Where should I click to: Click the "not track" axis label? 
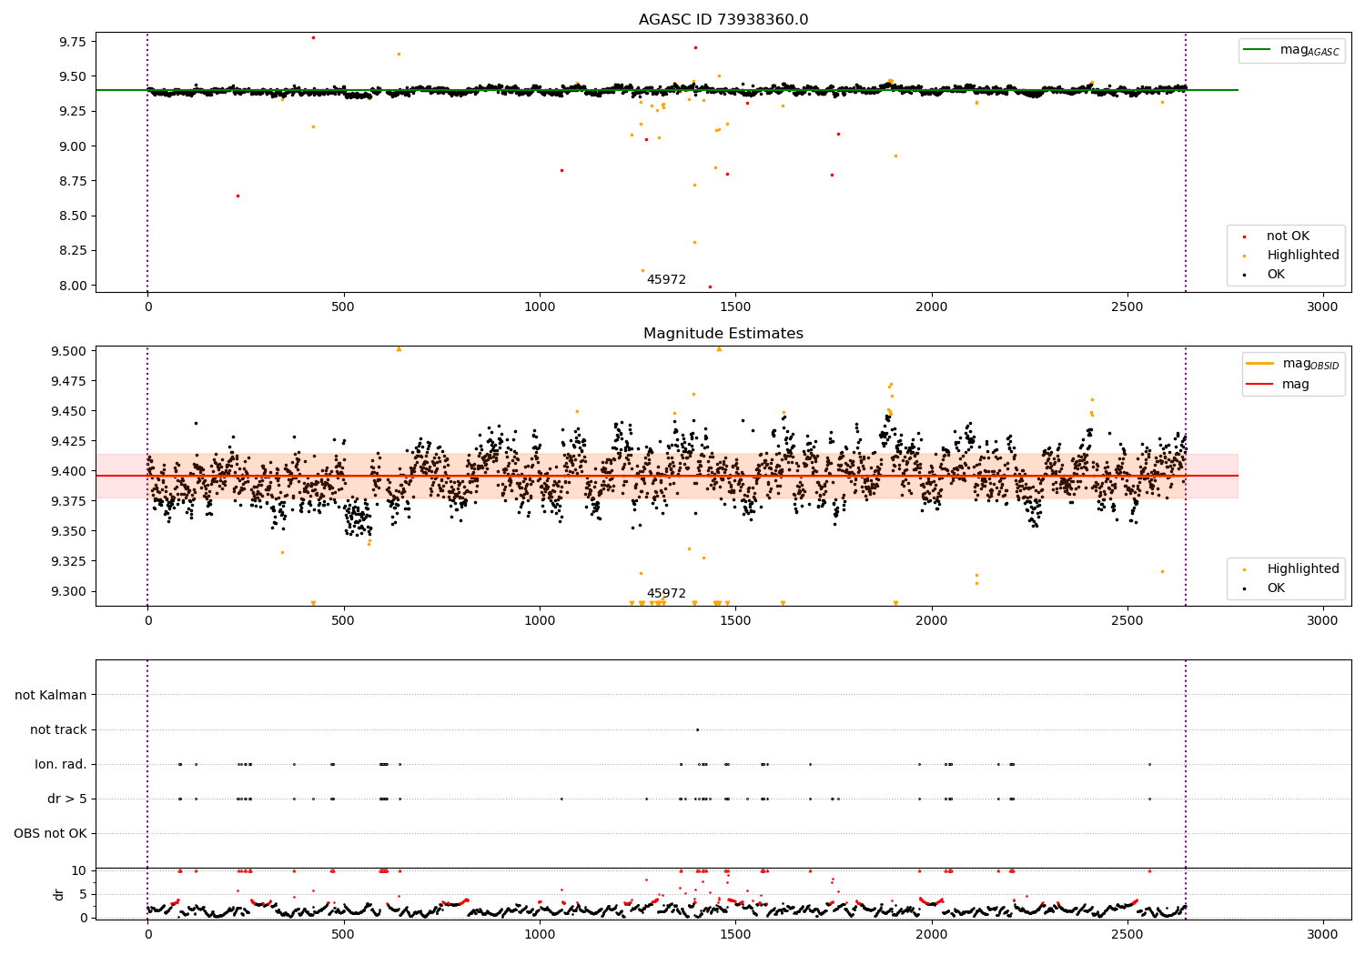pyautogui.click(x=58, y=729)
